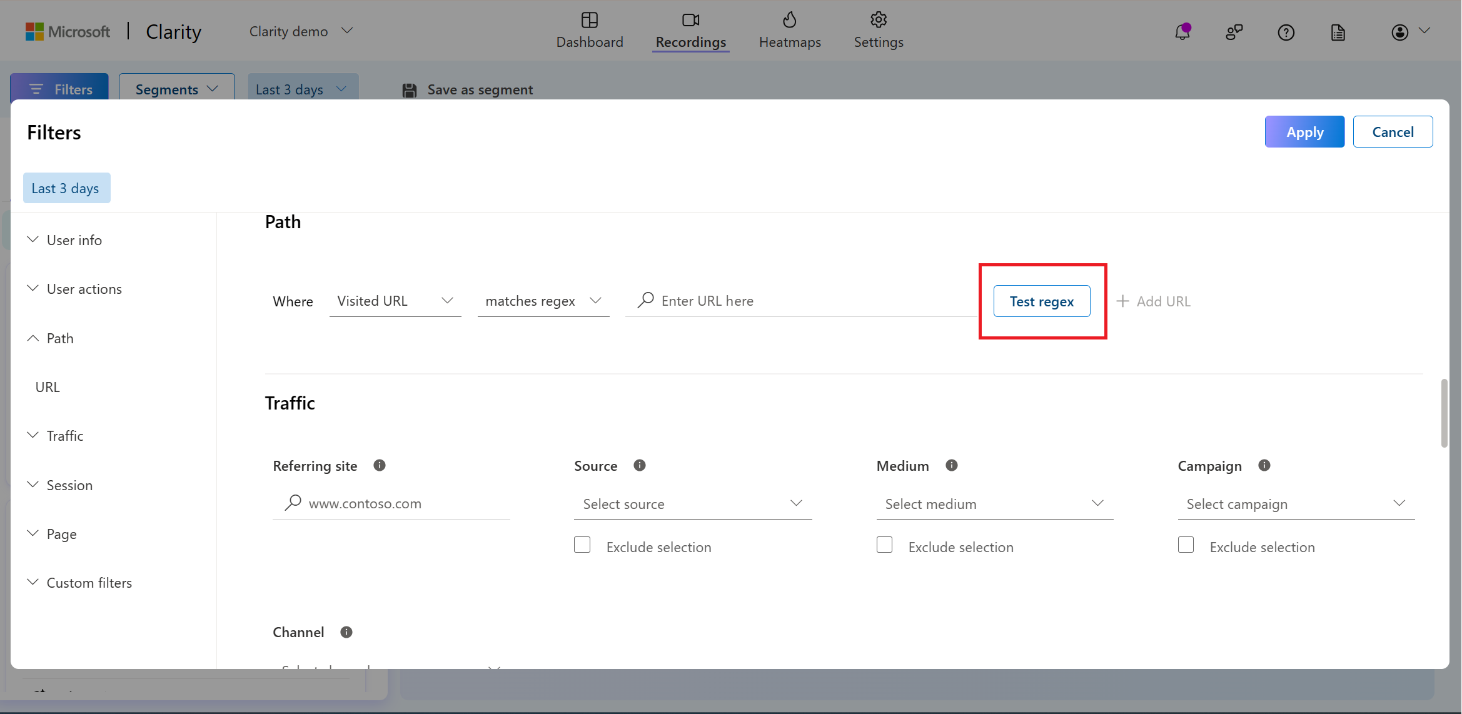The width and height of the screenshot is (1462, 714).
Task: Click the Save as segment disk icon
Action: click(409, 90)
